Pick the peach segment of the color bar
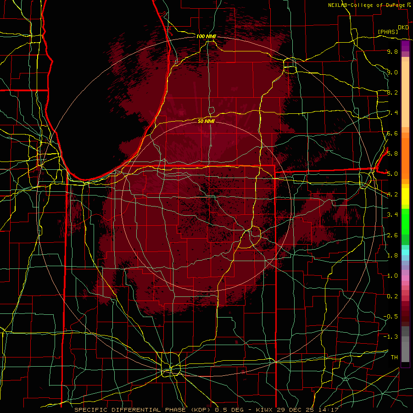 click(405, 92)
